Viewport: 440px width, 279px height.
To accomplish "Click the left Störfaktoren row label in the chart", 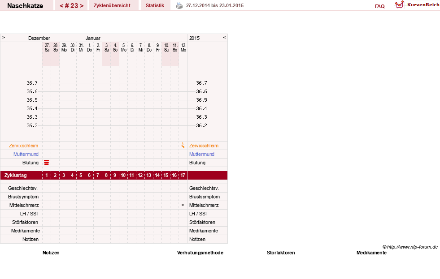I will (25, 222).
